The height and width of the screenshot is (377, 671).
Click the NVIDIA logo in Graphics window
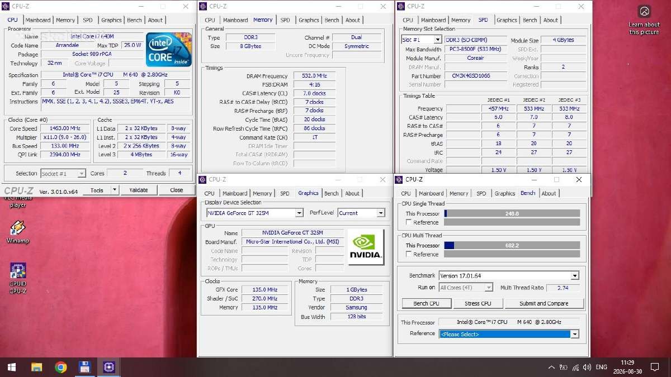coord(366,246)
